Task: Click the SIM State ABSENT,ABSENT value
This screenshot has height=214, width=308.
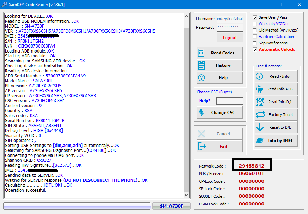Action: (x=45, y=126)
